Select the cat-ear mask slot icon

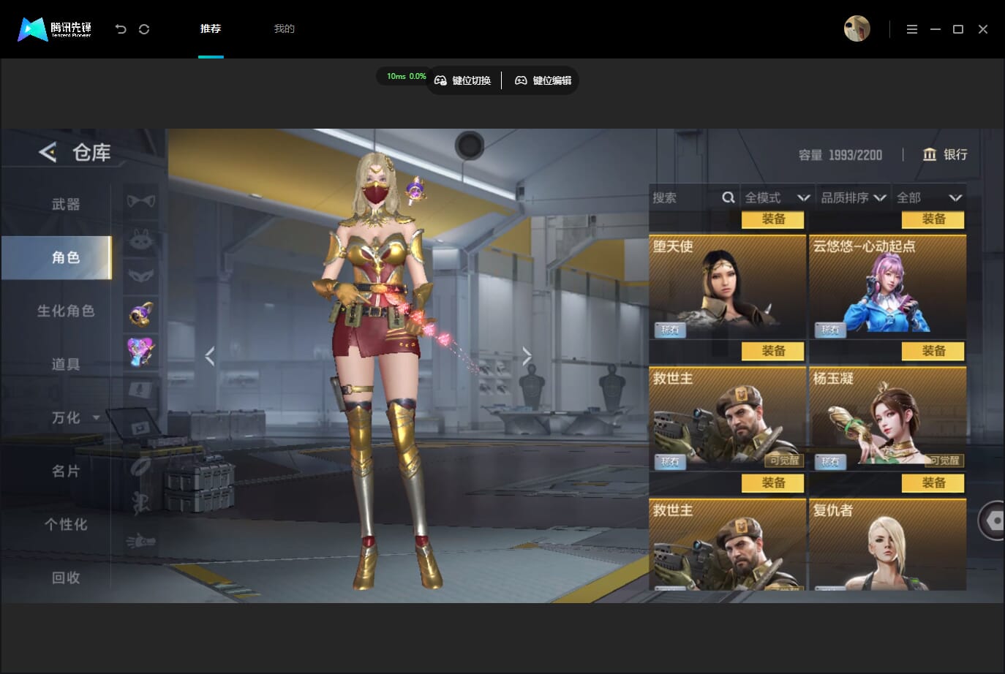pyautogui.click(x=141, y=200)
